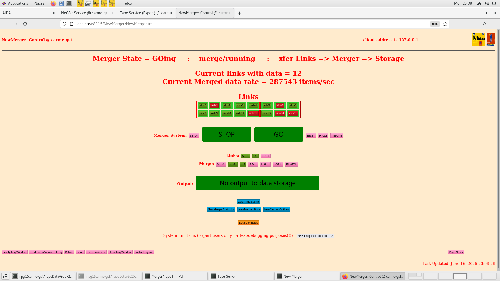500x281 pixels.
Task: Toggle the aida12 link indicator
Action: coord(253,113)
